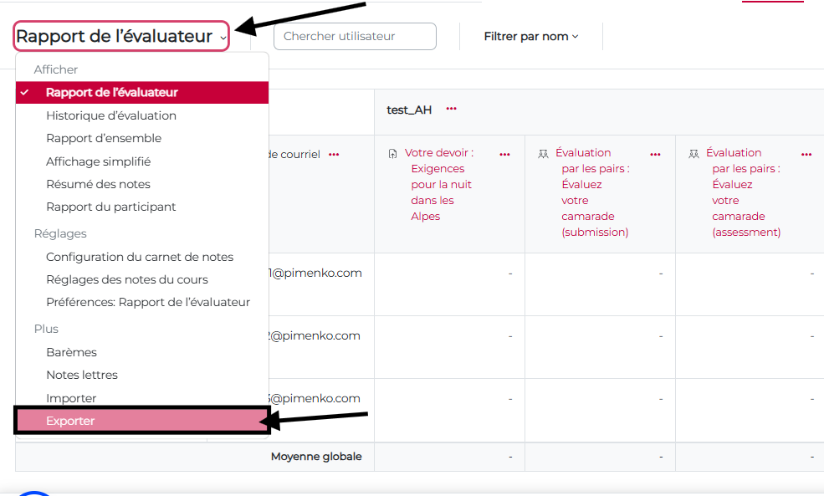Open three-dot menu for Évaluation submission column
This screenshot has width=824, height=496.
655,155
